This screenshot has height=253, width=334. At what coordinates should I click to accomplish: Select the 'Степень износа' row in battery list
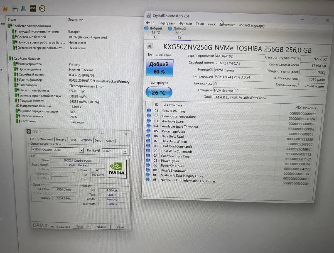(31, 116)
